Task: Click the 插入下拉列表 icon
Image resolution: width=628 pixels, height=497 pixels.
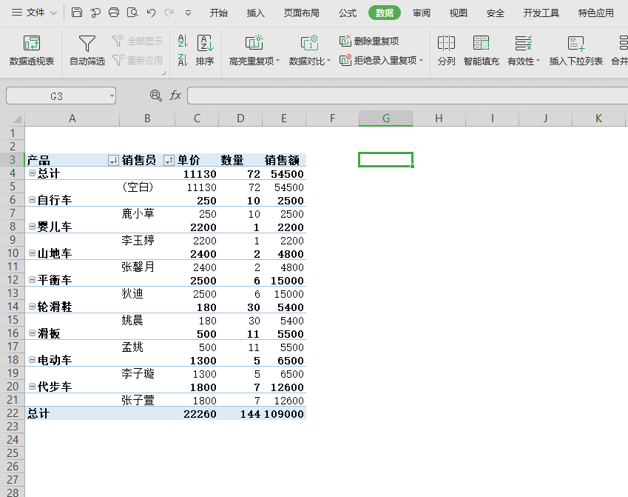Action: click(576, 43)
